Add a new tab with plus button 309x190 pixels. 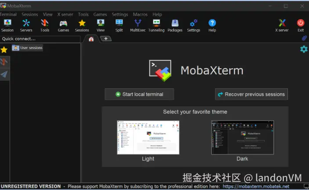[x=106, y=39]
